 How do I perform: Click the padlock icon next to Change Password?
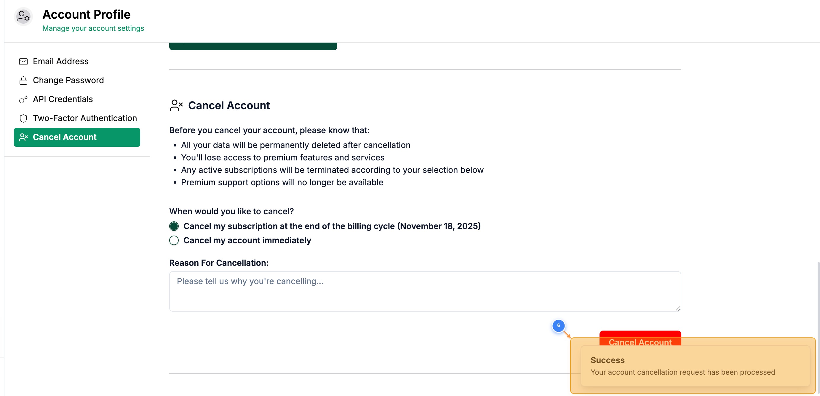point(23,80)
